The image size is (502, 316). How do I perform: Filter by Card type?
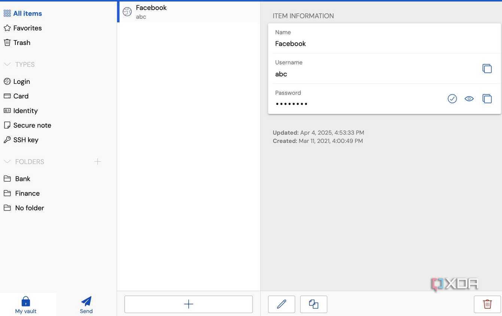point(16,96)
